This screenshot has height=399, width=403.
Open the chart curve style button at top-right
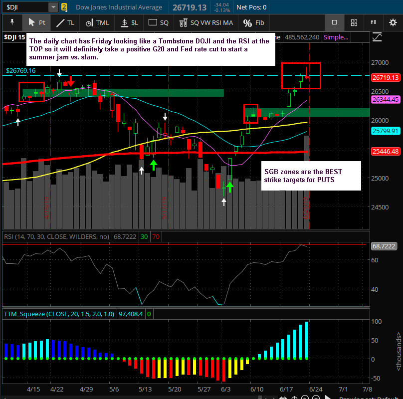[377, 37]
